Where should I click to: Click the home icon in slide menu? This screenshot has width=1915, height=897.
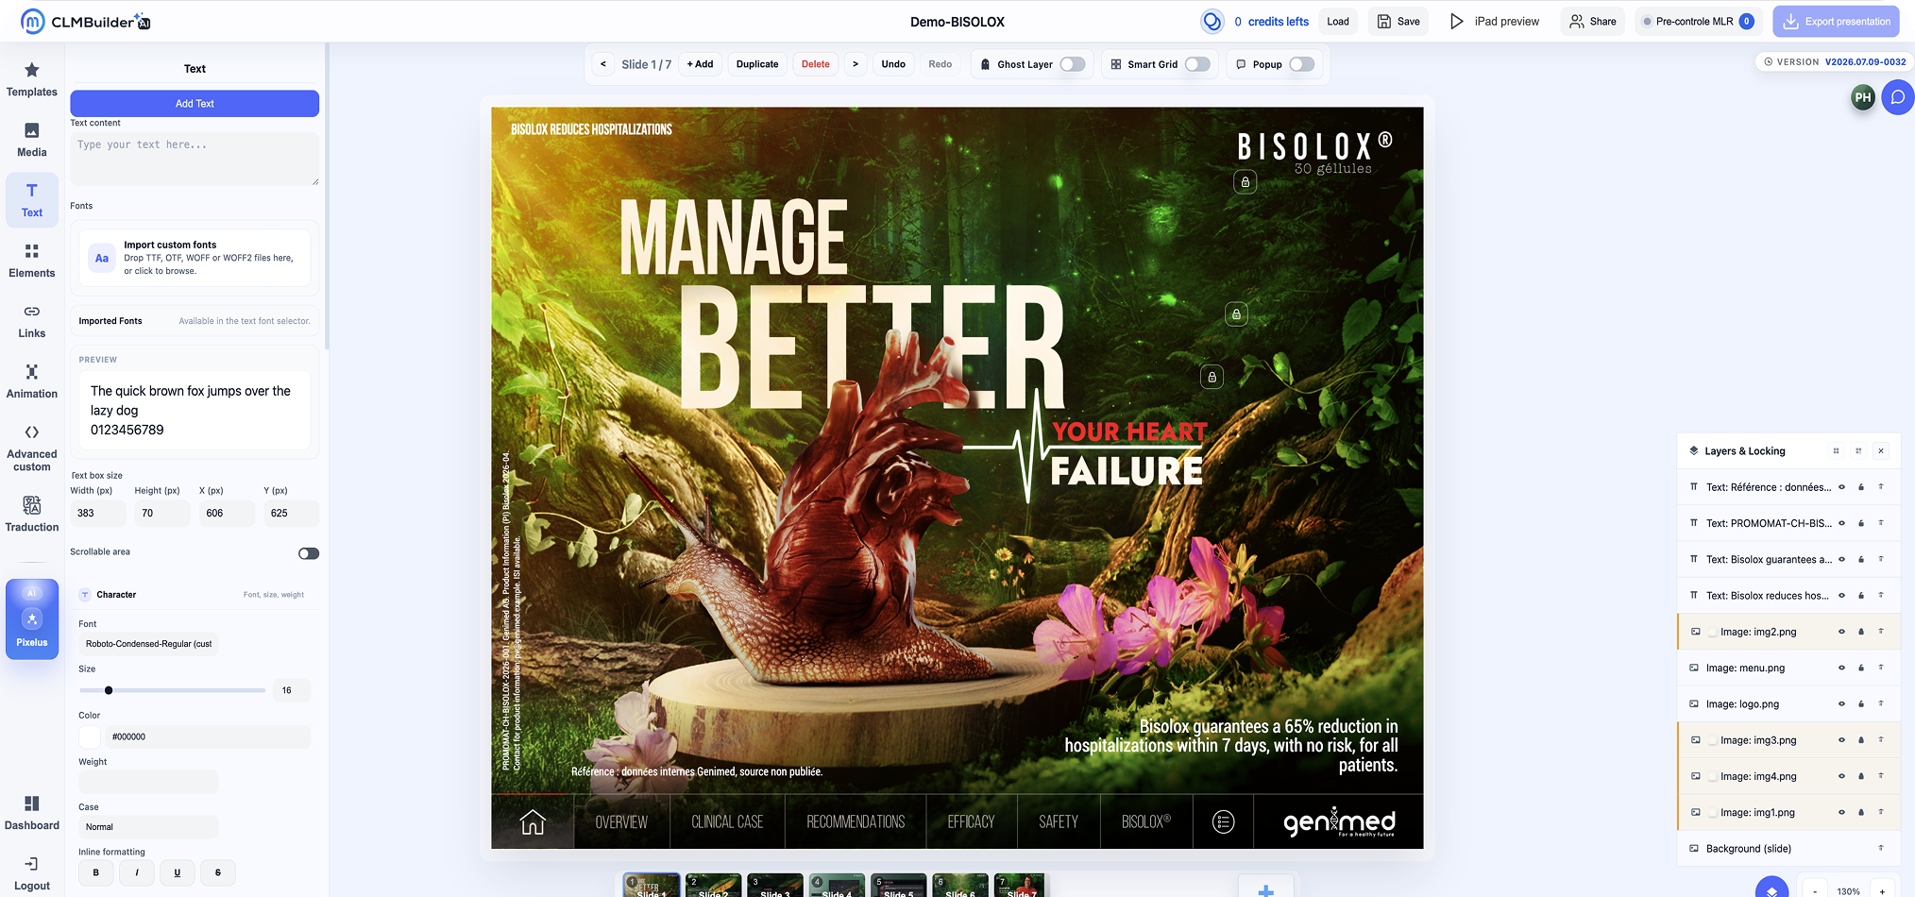pyautogui.click(x=533, y=822)
